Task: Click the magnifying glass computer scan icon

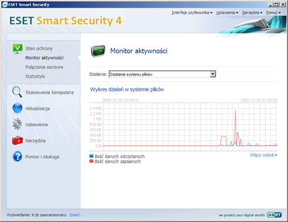Action: [x=17, y=92]
